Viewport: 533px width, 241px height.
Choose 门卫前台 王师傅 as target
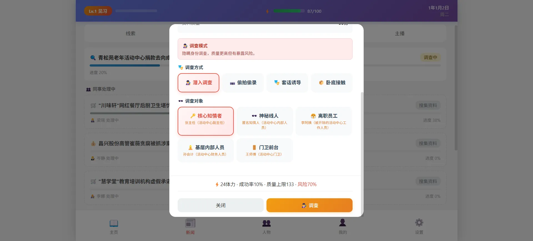pos(265,150)
